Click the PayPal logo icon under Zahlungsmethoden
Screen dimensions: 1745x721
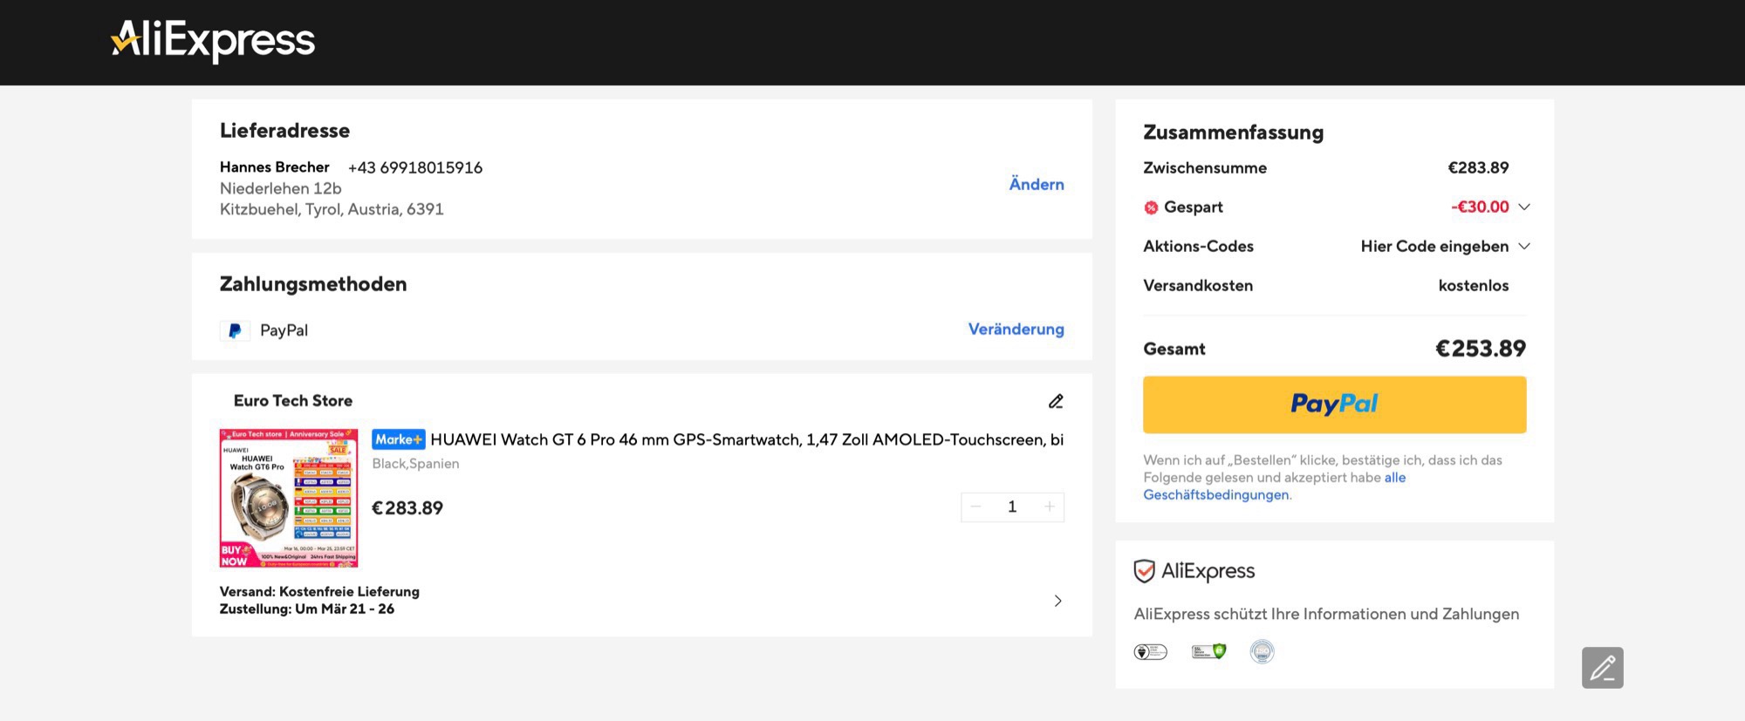tap(235, 331)
